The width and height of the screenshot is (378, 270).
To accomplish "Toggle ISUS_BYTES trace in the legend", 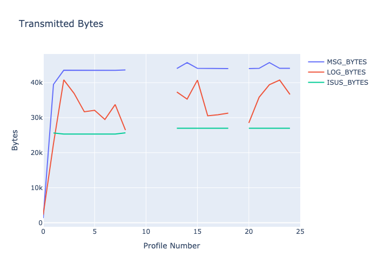I will [x=347, y=83].
